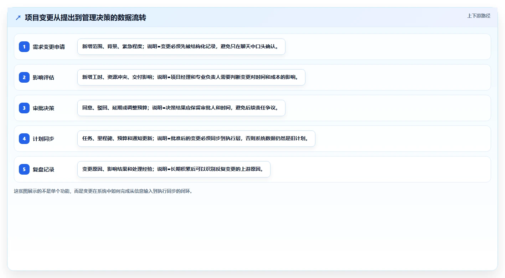Click the 审批决策 step label
Screen dimensions: 505x278
[x=43, y=108]
